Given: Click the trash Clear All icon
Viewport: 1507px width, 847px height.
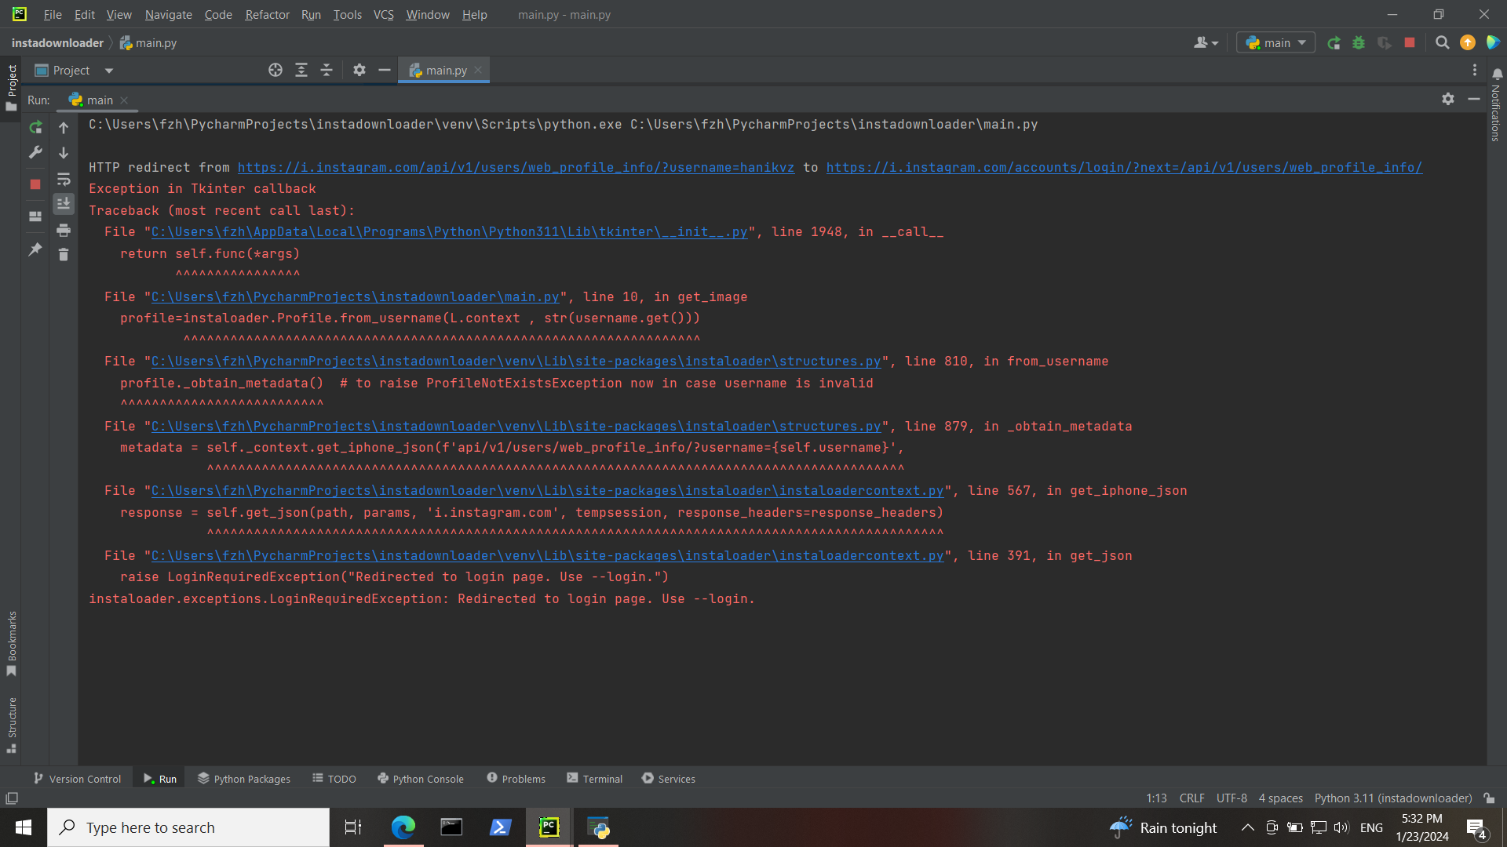Looking at the screenshot, I should point(64,255).
